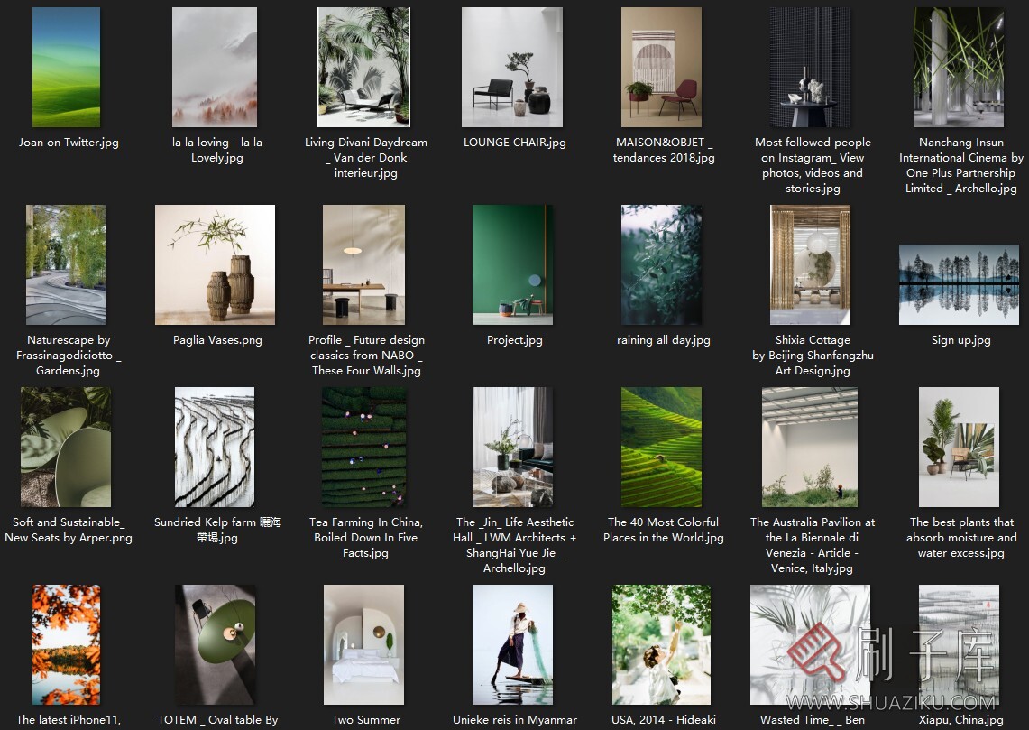
Task: Select the Sign up.jpg tree reflection image
Action: pyautogui.click(x=959, y=284)
